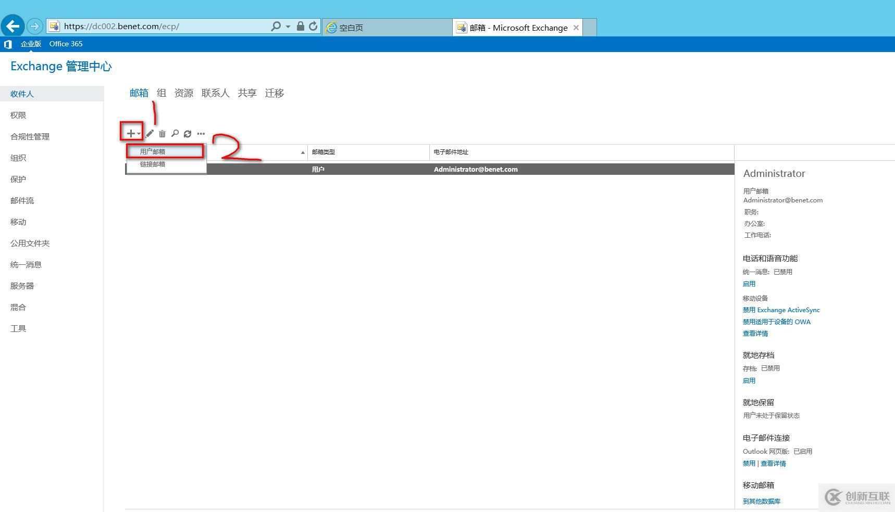Click the Administrator name in details pane
Image resolution: width=895 pixels, height=512 pixels.
tap(774, 173)
